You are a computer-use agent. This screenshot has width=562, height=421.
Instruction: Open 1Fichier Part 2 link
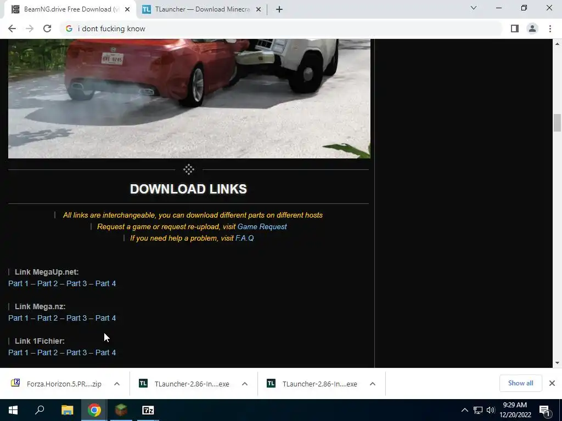point(47,352)
